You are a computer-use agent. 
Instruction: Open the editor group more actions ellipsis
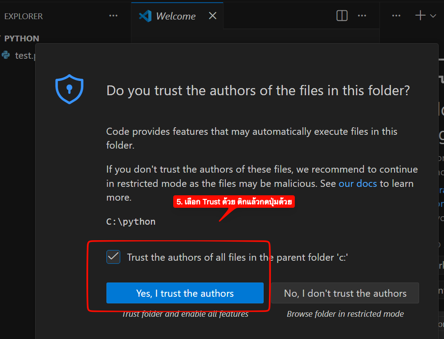[x=362, y=16]
